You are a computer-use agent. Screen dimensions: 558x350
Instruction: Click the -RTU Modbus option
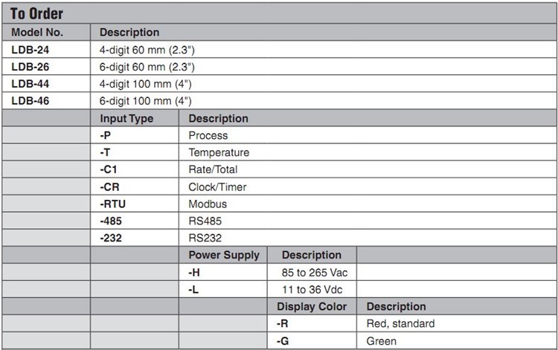112,204
